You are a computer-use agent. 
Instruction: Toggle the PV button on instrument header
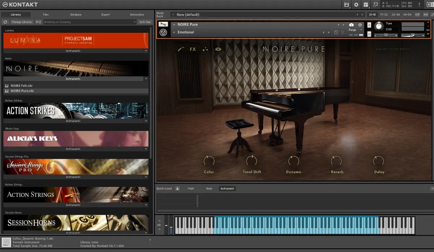click(x=428, y=34)
